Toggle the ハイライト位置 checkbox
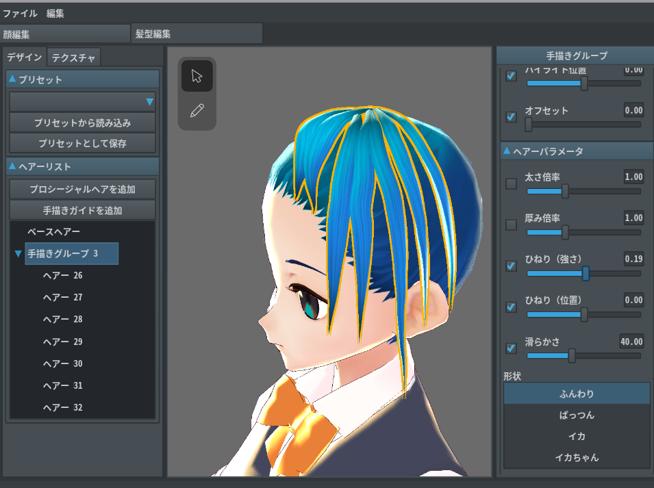 click(x=512, y=76)
